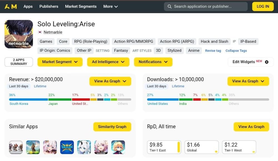This screenshot has height=161, width=278.
Task: Open the Smash Legends similar app icon
Action: click(x=67, y=147)
